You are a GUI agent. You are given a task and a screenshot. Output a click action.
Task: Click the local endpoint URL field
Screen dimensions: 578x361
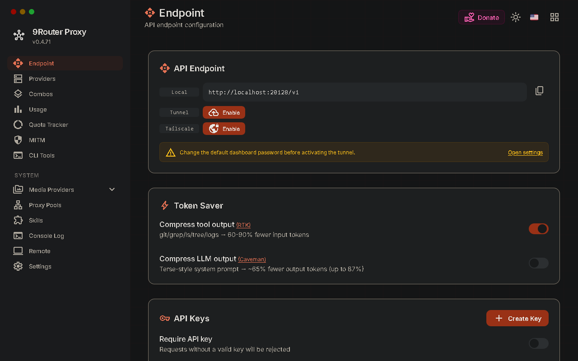click(365, 92)
